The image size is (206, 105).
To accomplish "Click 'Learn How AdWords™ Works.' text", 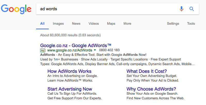I will coord(70,80).
